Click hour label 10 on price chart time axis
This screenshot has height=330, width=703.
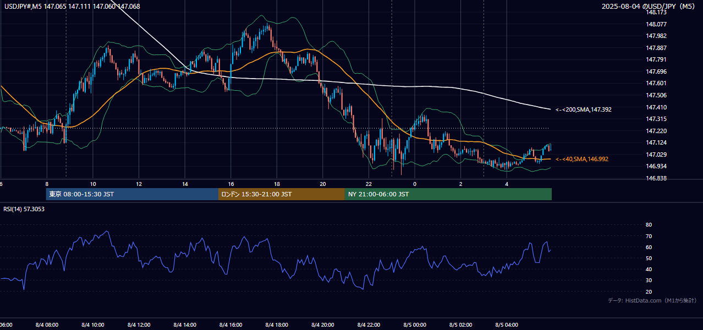[93, 184]
